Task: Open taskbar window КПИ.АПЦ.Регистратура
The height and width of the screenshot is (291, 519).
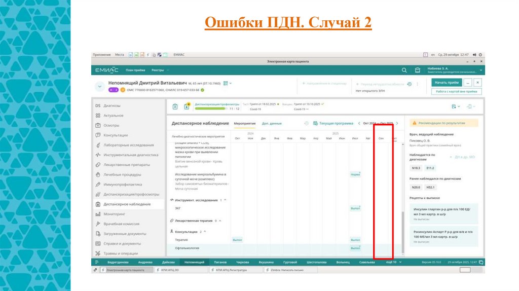Action: tap(236, 270)
